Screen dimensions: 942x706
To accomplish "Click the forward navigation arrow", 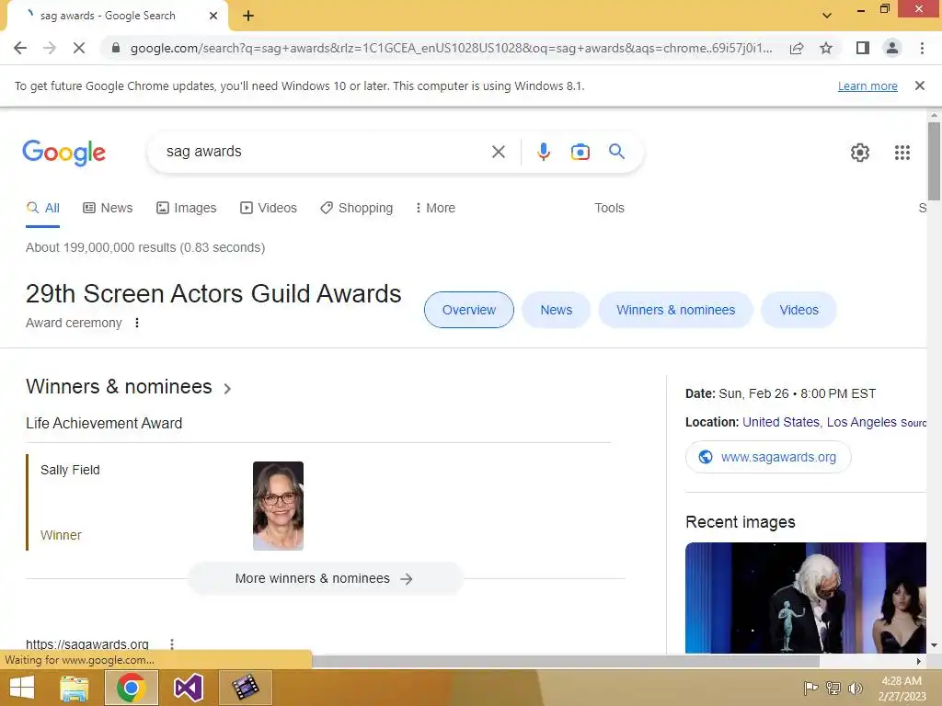I will pyautogui.click(x=50, y=48).
